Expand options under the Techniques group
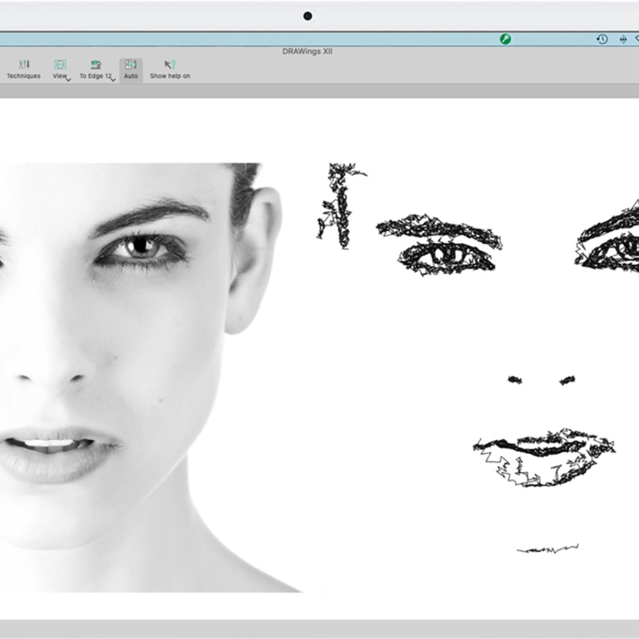This screenshot has width=639, height=639. point(24,76)
